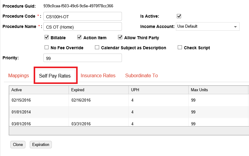
Task: Select the row with Active date 01/01/2014
Action: (129, 112)
